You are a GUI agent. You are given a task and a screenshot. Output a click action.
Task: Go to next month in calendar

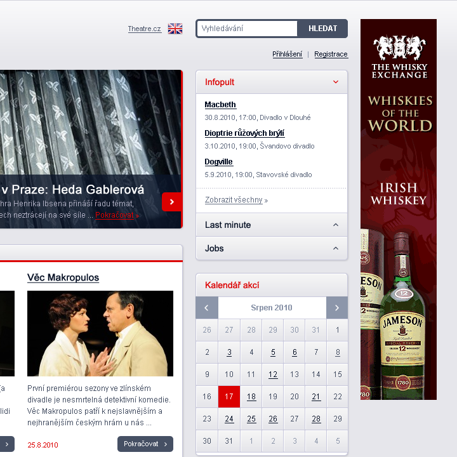[337, 308]
